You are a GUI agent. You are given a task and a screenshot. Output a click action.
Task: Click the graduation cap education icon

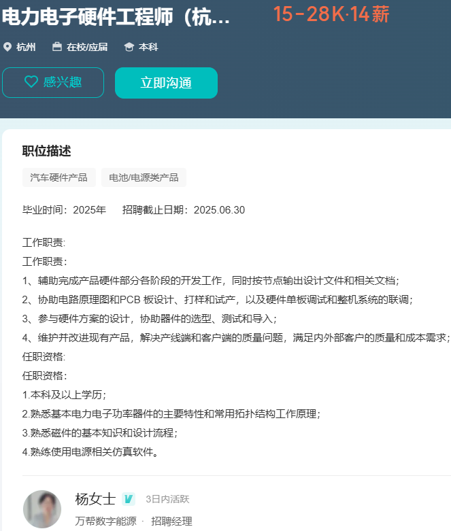[129, 47]
